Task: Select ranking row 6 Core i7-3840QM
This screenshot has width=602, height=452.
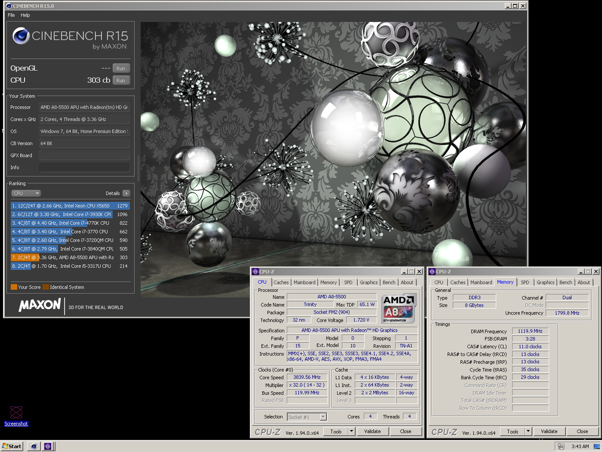Action: click(x=70, y=249)
